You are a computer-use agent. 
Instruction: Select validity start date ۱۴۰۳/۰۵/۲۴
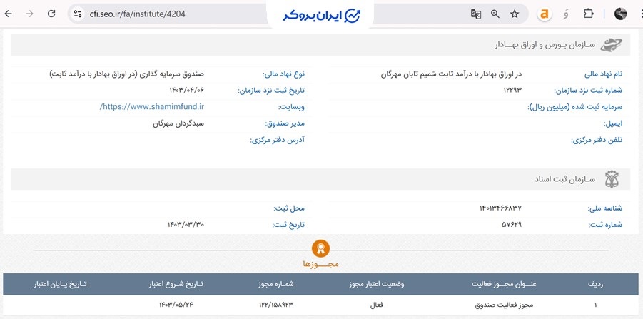tap(176, 305)
